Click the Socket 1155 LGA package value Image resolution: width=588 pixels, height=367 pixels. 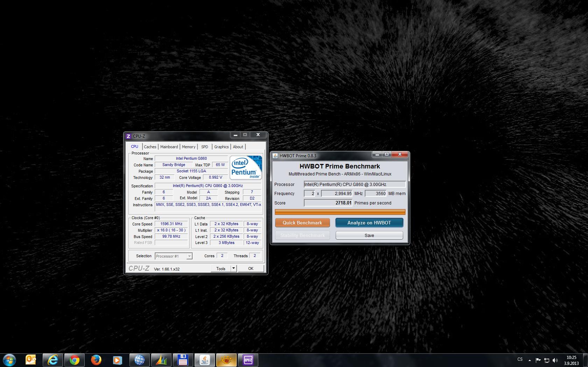coord(191,171)
